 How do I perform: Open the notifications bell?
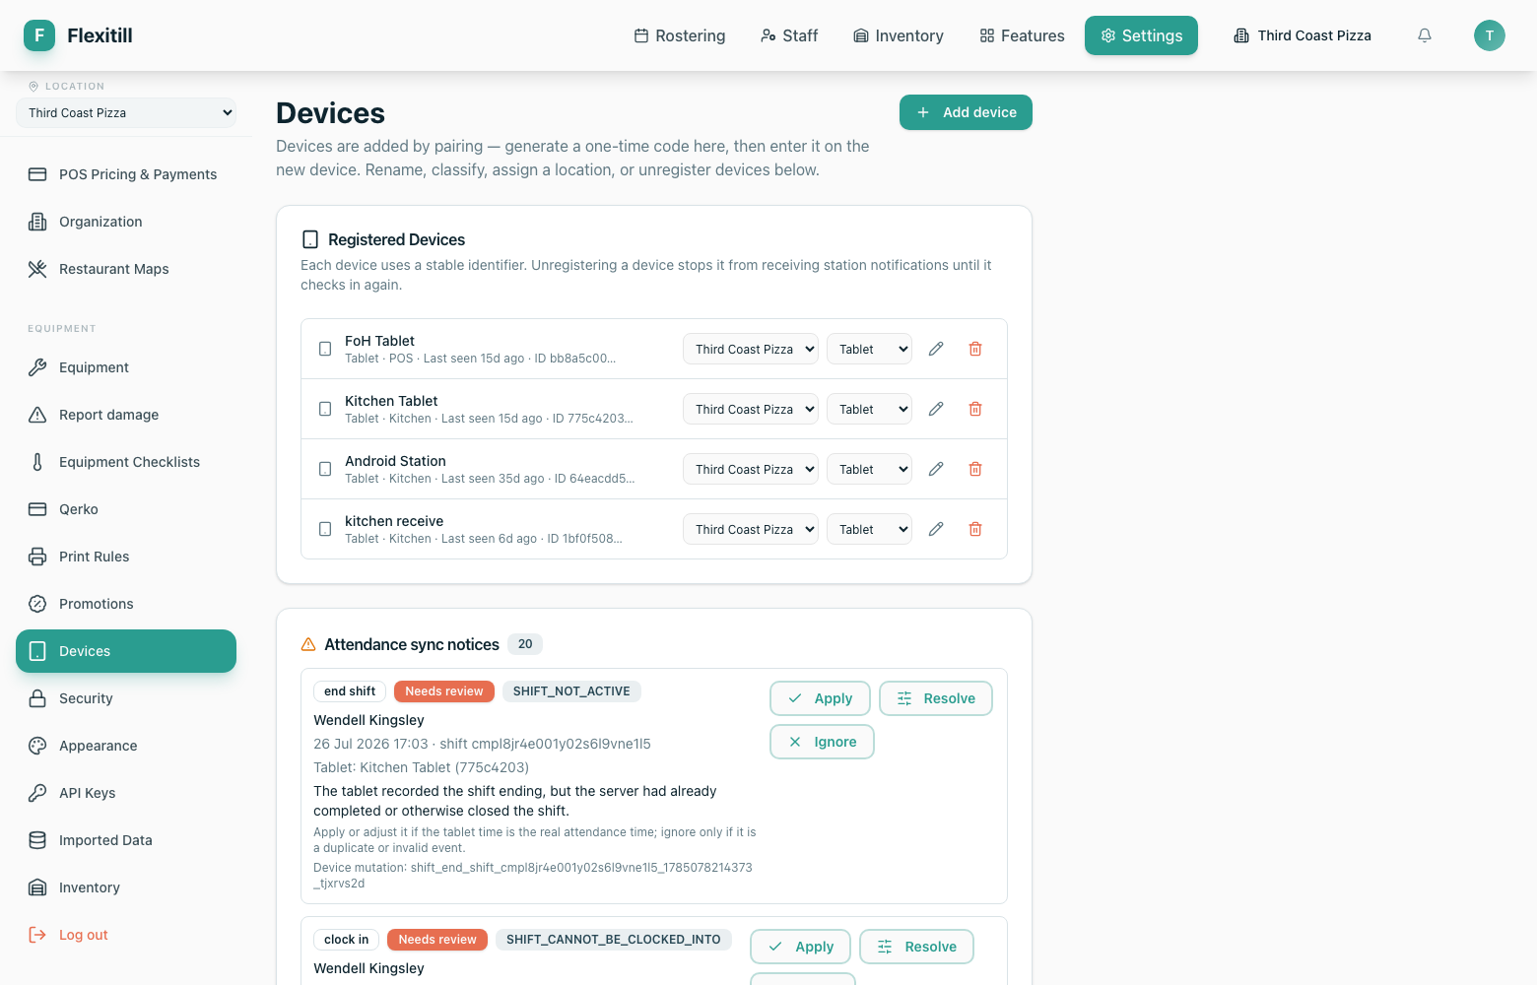(x=1425, y=35)
